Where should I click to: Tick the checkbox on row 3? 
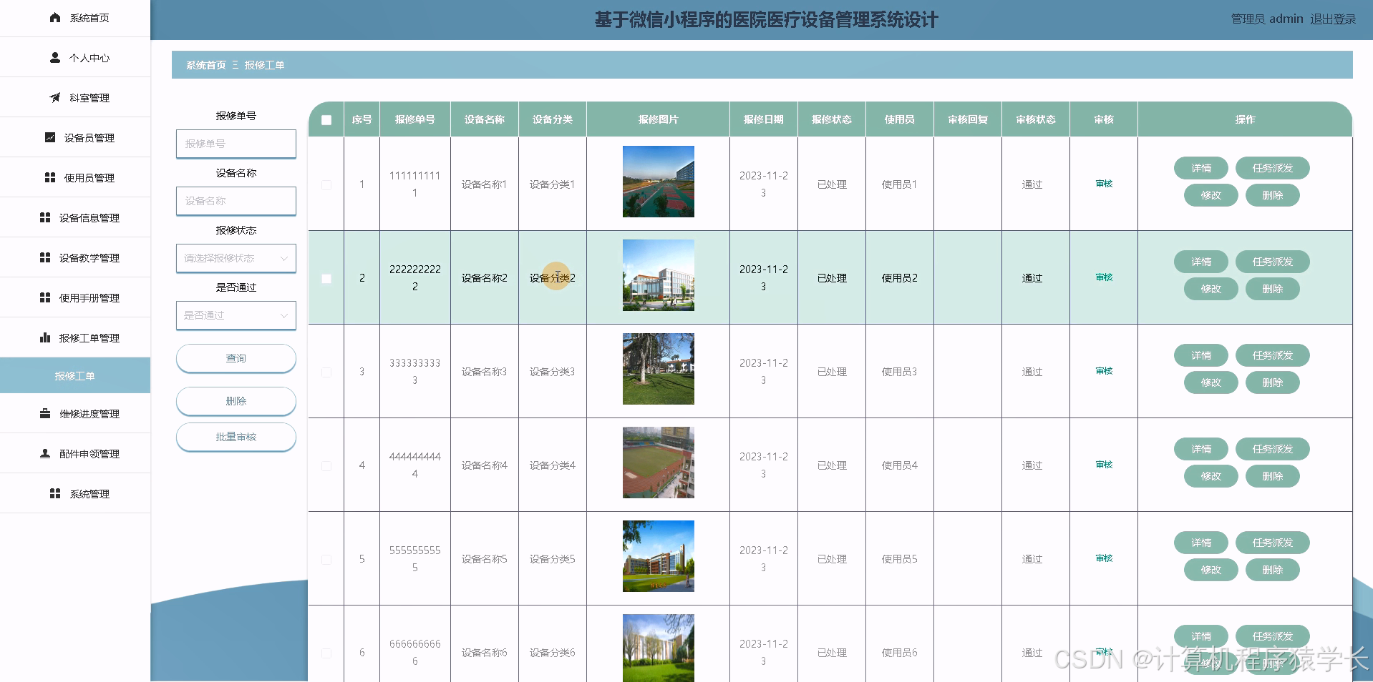pos(326,372)
